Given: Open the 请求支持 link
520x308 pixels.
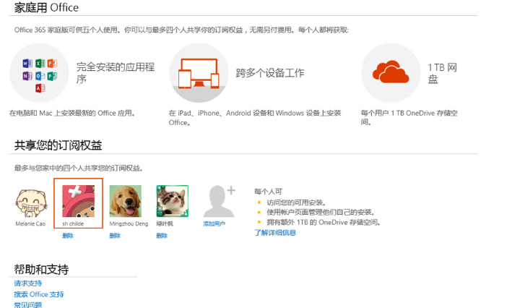Looking at the screenshot, I should click(x=28, y=283).
